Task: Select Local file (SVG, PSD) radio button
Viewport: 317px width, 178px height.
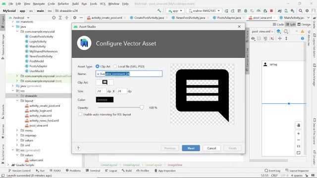Action: 115,66
